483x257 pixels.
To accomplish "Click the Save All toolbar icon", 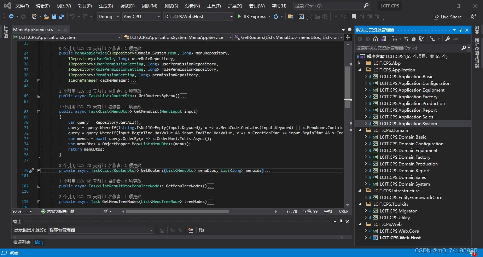I will pos(62,17).
